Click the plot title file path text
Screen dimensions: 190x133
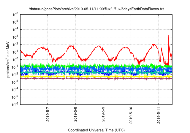click(x=96, y=9)
